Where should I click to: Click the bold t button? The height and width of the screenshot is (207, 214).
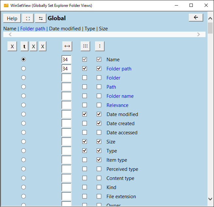[x=25, y=46]
